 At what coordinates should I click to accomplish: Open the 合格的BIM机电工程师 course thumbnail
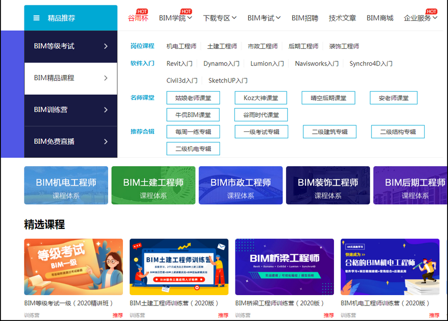(390, 267)
